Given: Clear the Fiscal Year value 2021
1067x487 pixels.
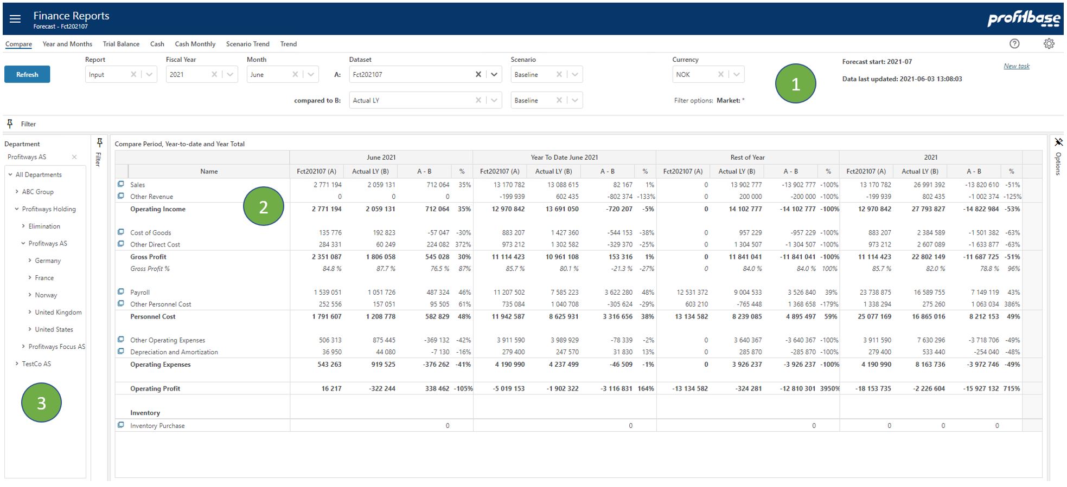Looking at the screenshot, I should (x=214, y=74).
